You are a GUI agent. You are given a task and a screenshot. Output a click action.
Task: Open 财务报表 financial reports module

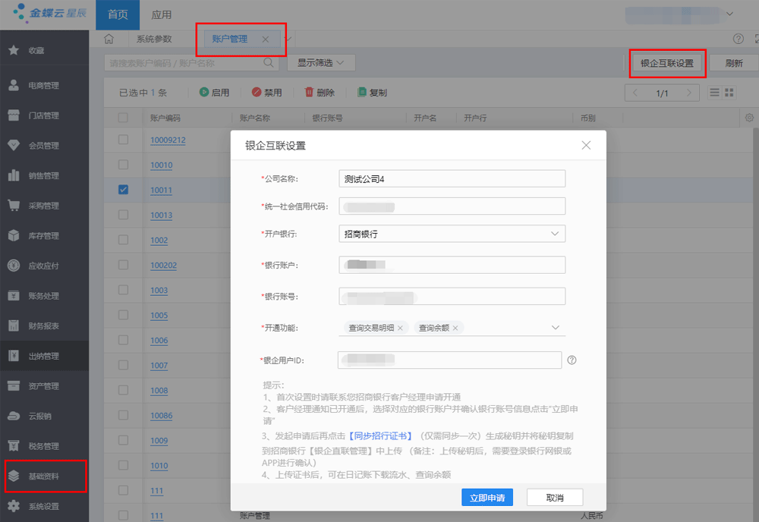[x=43, y=325]
